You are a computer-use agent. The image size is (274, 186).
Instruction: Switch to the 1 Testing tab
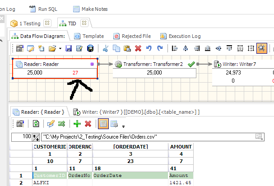[x=26, y=23]
